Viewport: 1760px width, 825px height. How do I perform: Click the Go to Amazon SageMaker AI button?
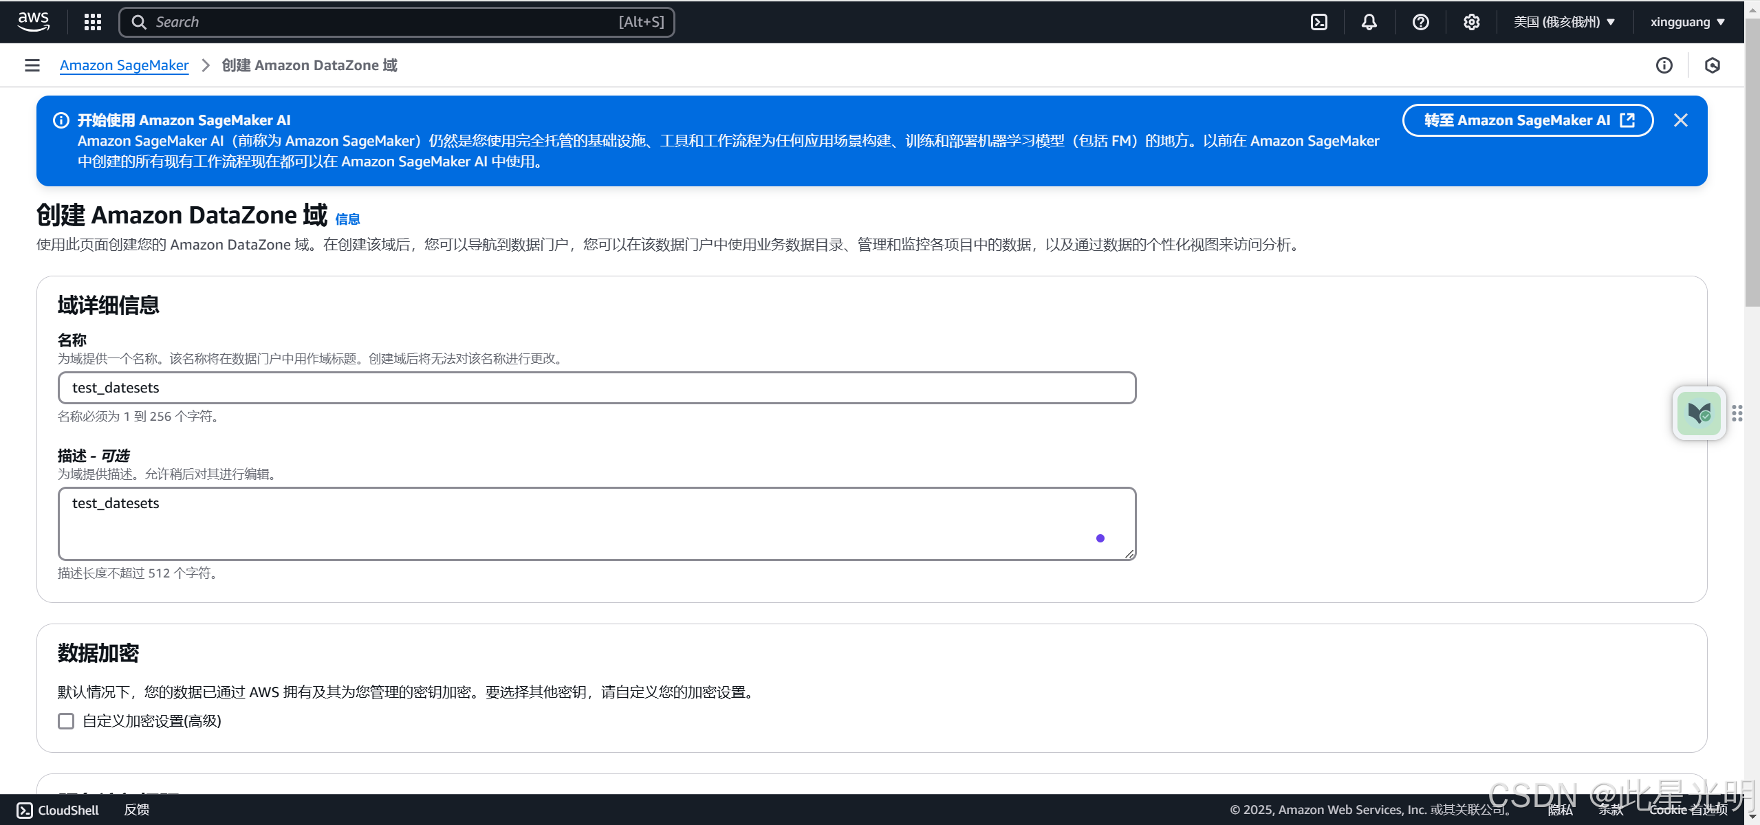coord(1528,120)
